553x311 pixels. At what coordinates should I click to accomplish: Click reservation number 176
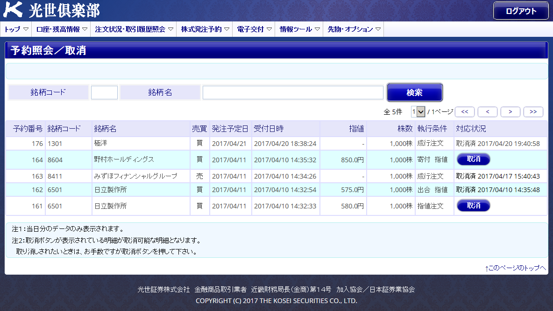point(37,144)
